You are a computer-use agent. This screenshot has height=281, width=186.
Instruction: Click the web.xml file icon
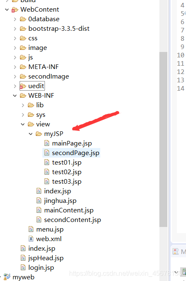[31, 239]
